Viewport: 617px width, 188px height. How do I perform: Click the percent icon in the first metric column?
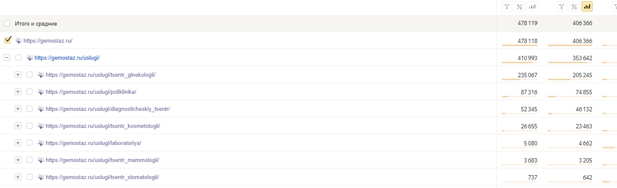pyautogui.click(x=520, y=6)
